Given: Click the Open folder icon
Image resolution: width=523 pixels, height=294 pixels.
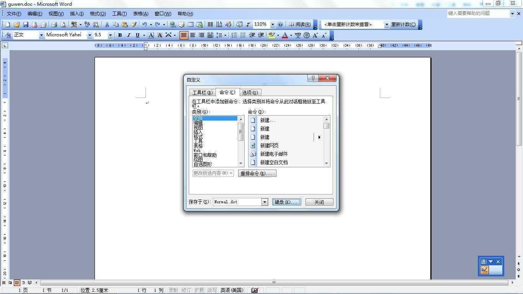Looking at the screenshot, I should click(17, 24).
